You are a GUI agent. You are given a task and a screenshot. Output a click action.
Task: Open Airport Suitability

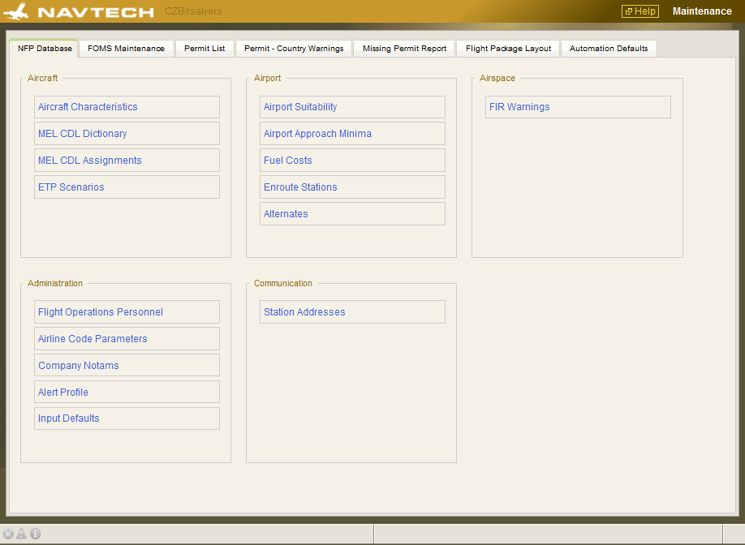tap(352, 107)
